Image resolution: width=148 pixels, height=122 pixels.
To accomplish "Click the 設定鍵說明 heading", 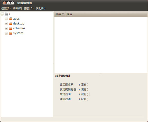I will (x=63, y=76).
